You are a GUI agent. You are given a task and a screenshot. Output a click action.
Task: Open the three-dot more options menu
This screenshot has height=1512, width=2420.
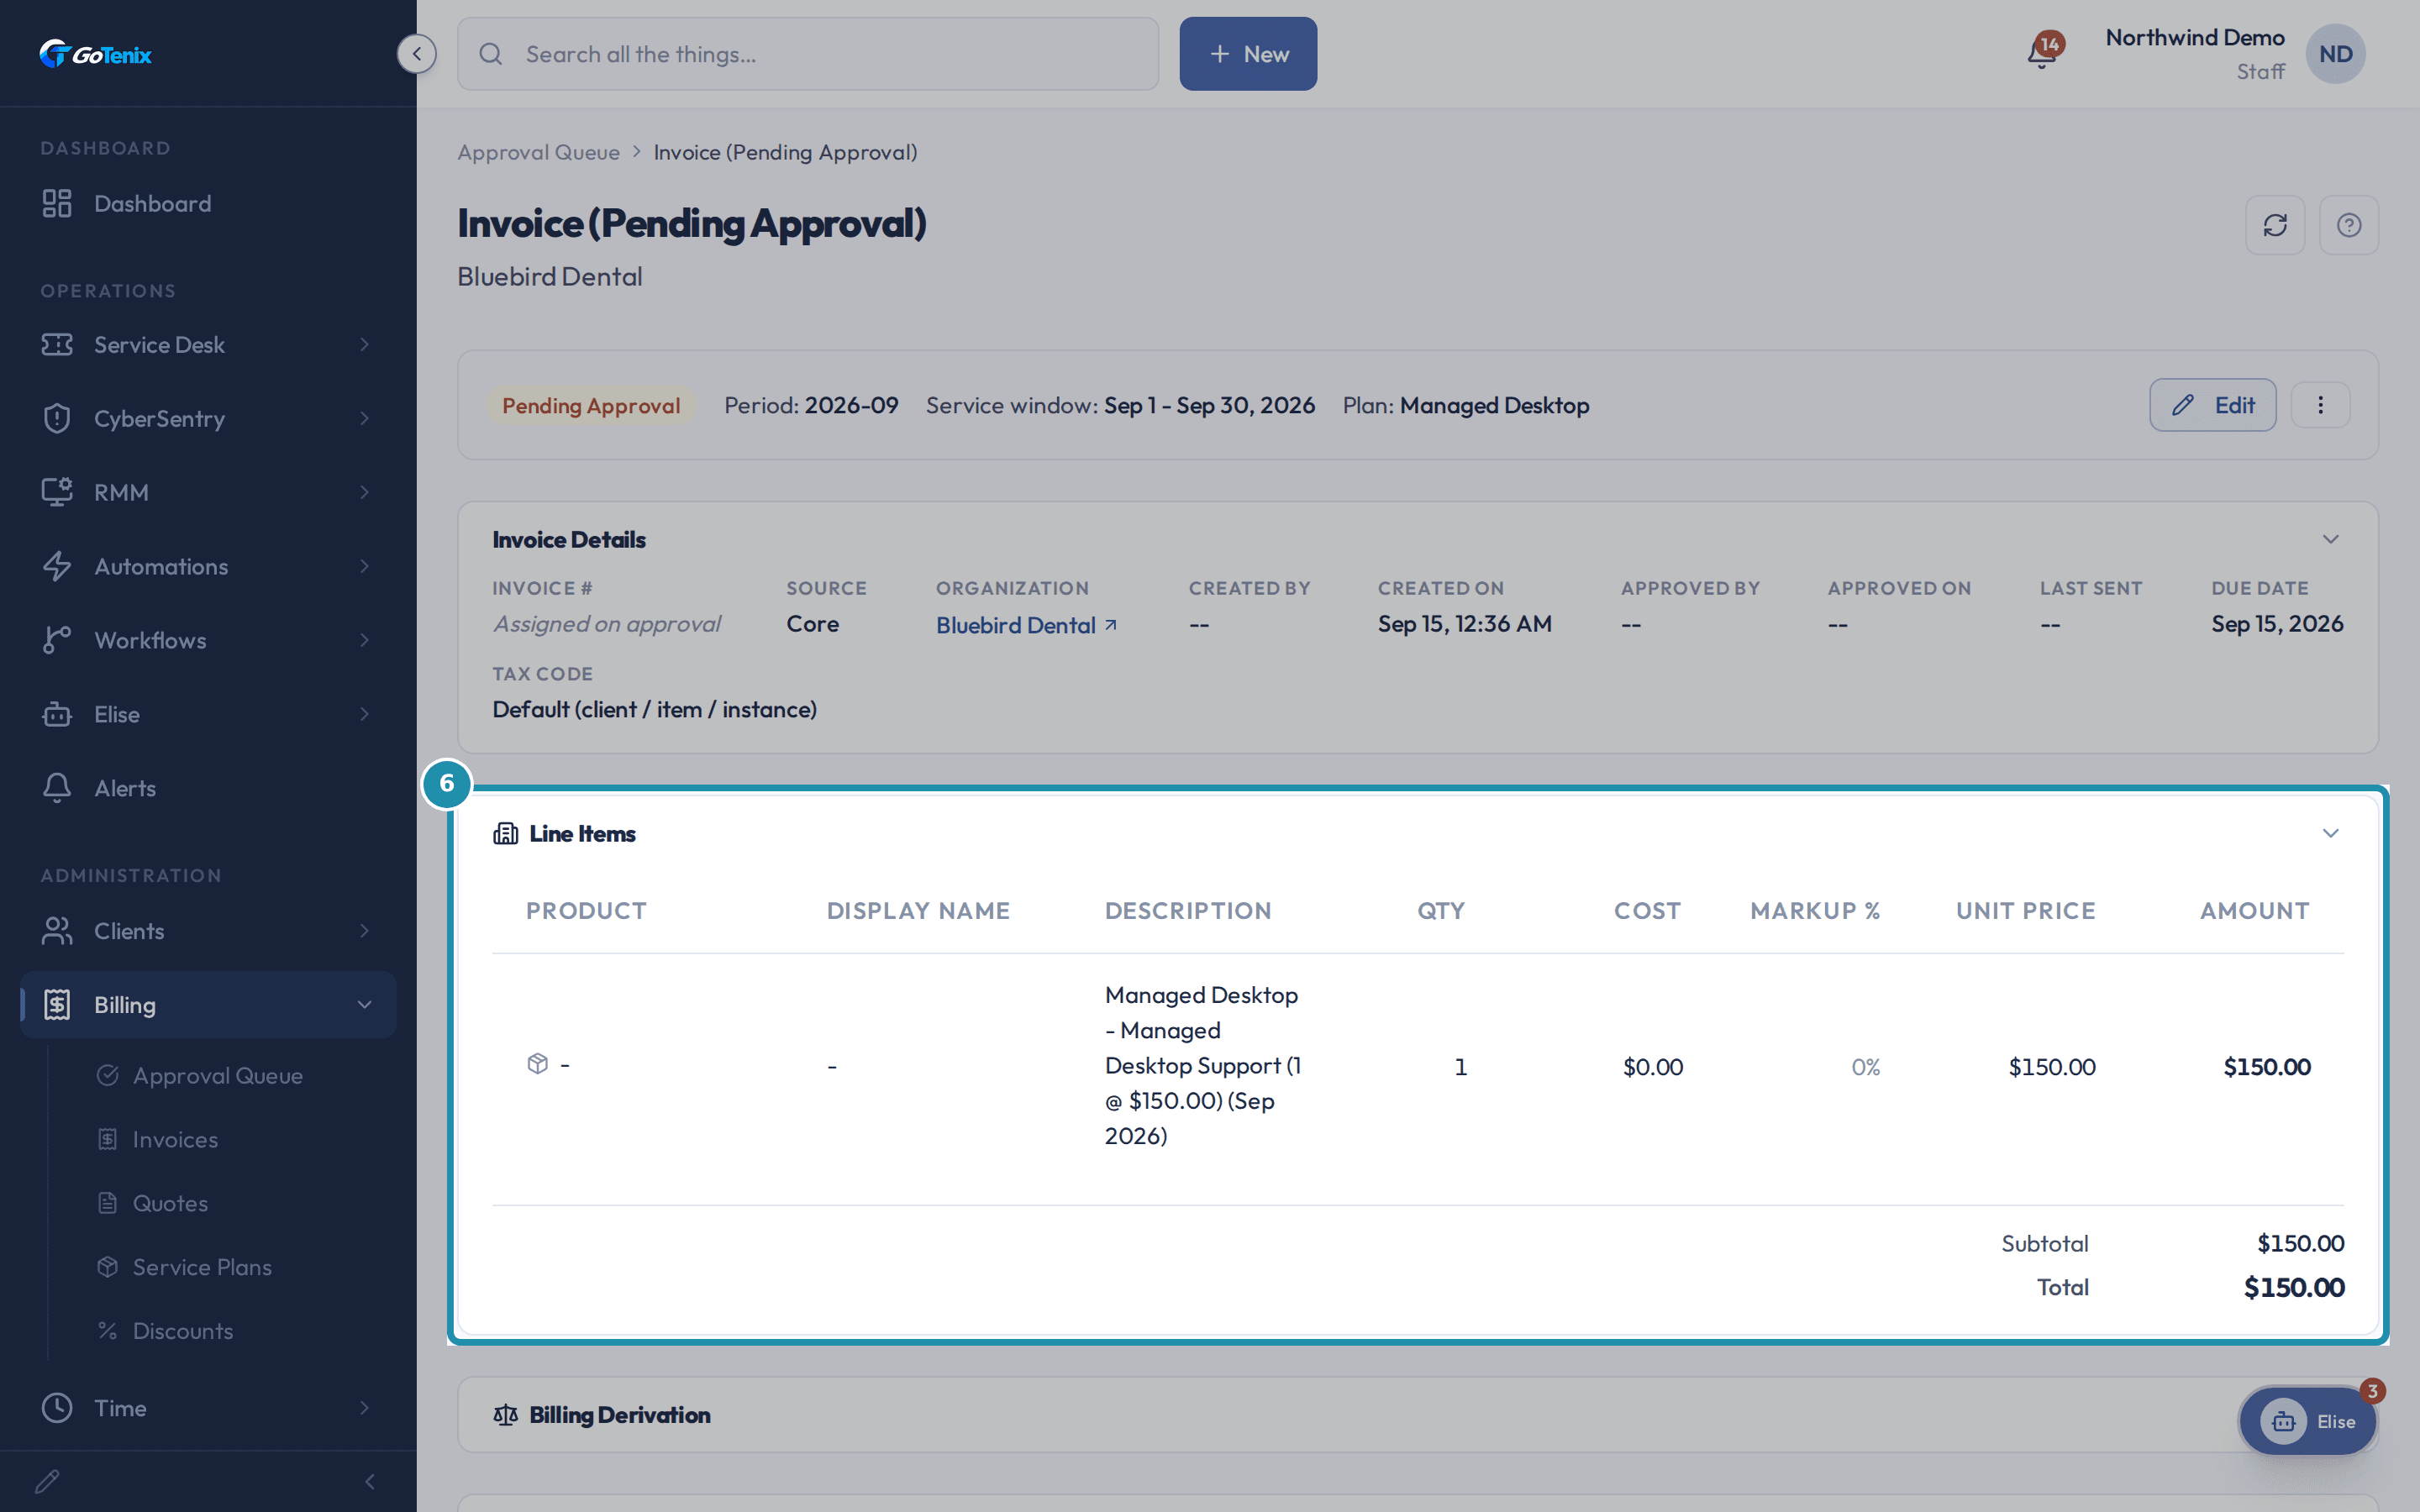(2320, 405)
